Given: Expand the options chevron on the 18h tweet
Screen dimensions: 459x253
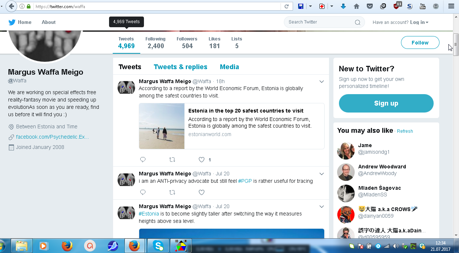Looking at the screenshot, I should [322, 82].
